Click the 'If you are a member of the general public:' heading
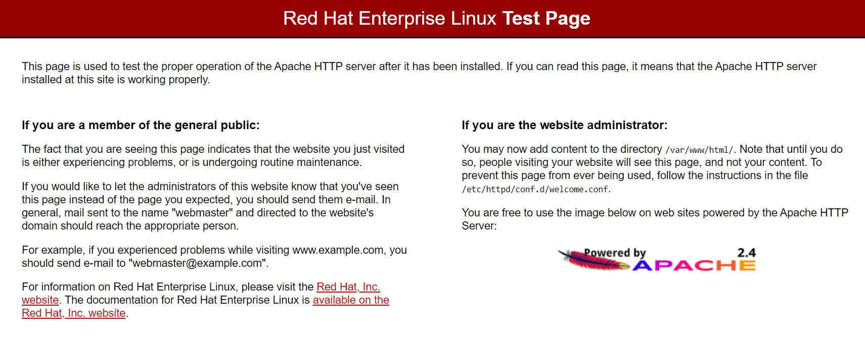865x343 pixels. [x=141, y=125]
